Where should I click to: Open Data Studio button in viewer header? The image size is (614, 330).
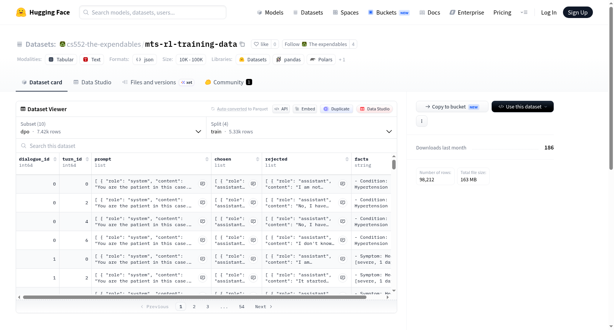[x=375, y=109]
